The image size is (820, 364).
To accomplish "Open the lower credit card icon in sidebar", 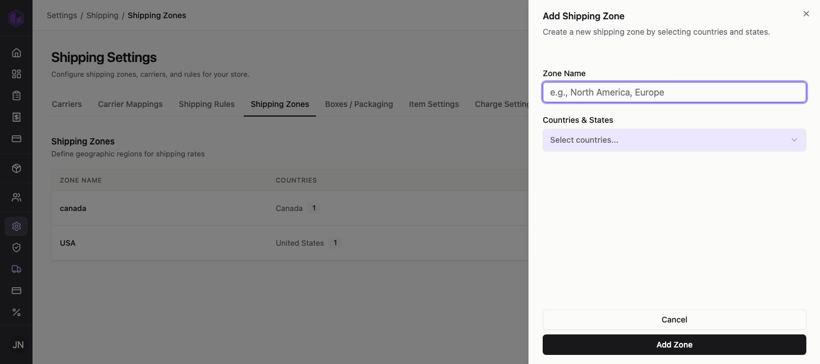I will point(17,291).
